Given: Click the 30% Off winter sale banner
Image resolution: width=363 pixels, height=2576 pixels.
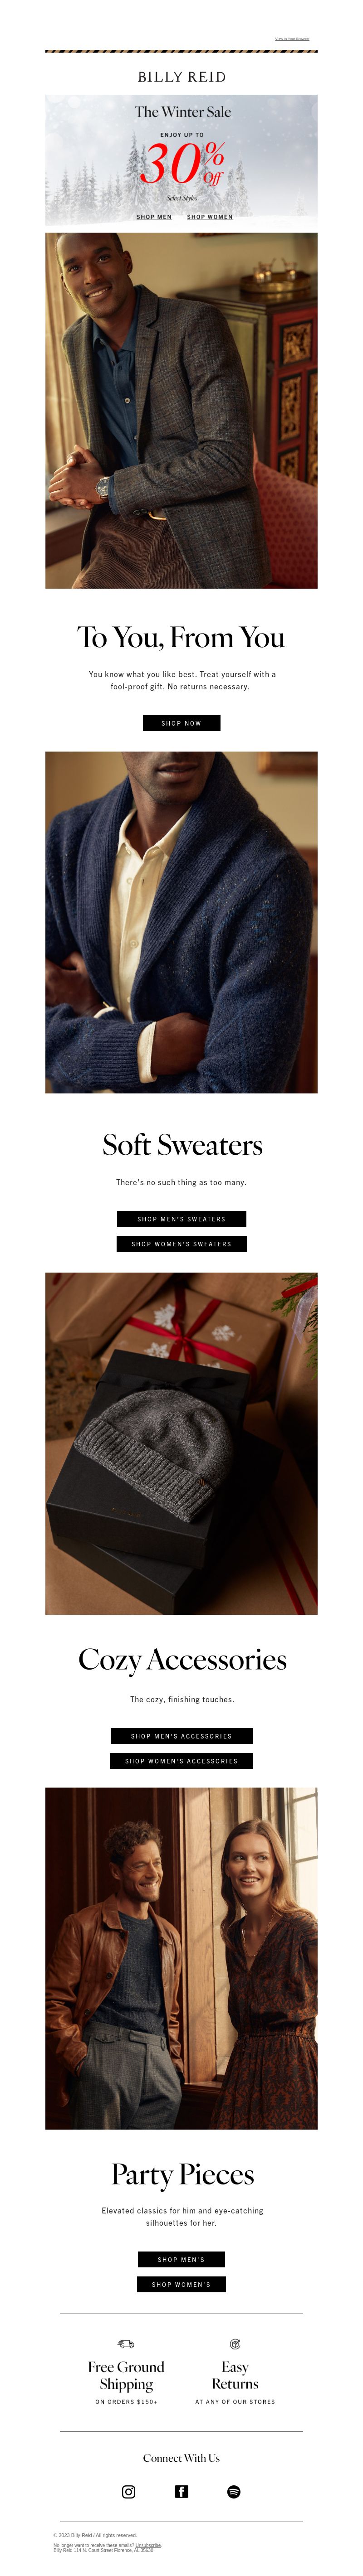Looking at the screenshot, I should pyautogui.click(x=181, y=159).
